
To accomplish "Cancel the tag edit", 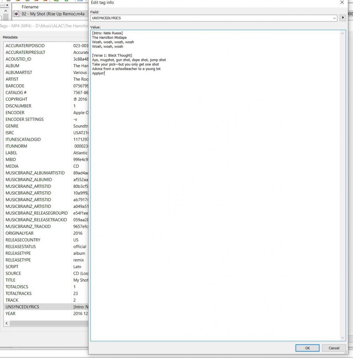I will tap(334, 348).
